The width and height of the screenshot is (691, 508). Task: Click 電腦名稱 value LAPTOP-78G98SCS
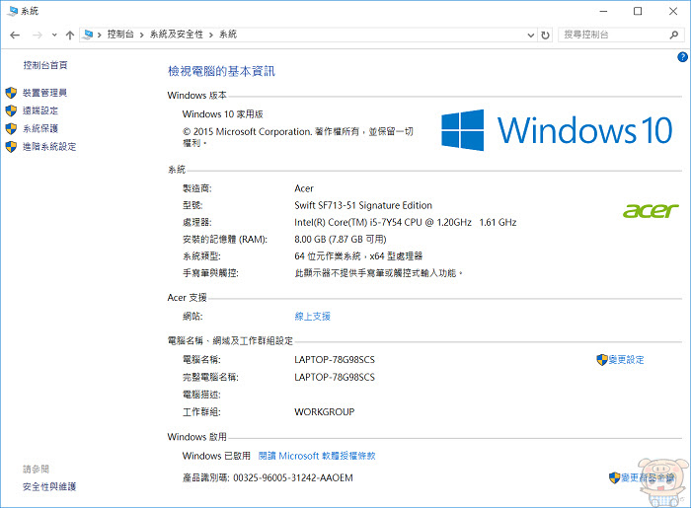tap(335, 360)
